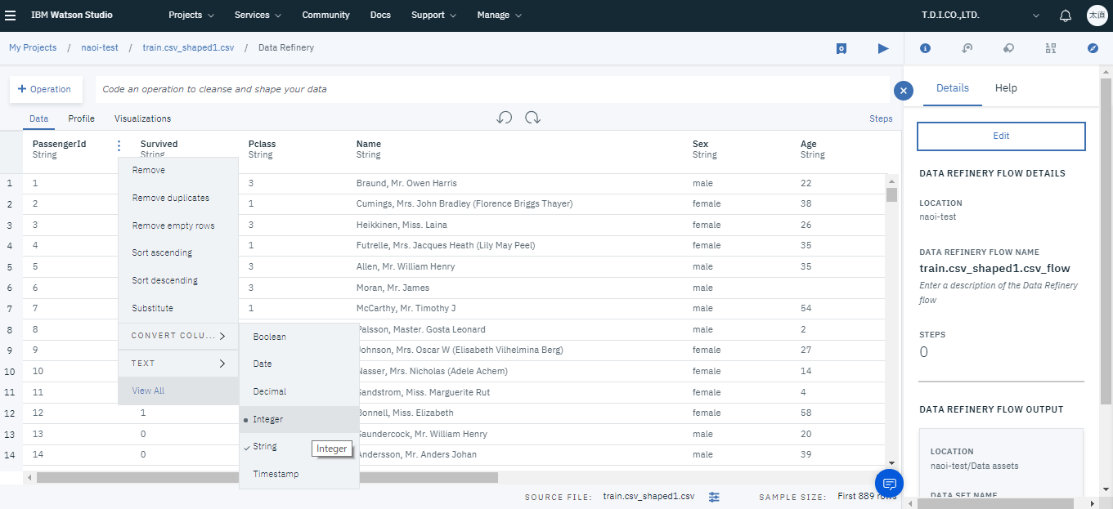Open the chat support bubble icon

coord(889,483)
